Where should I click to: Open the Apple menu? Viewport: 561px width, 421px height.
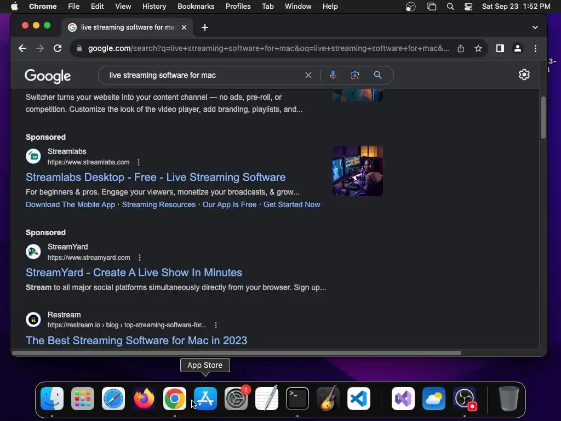click(x=14, y=7)
